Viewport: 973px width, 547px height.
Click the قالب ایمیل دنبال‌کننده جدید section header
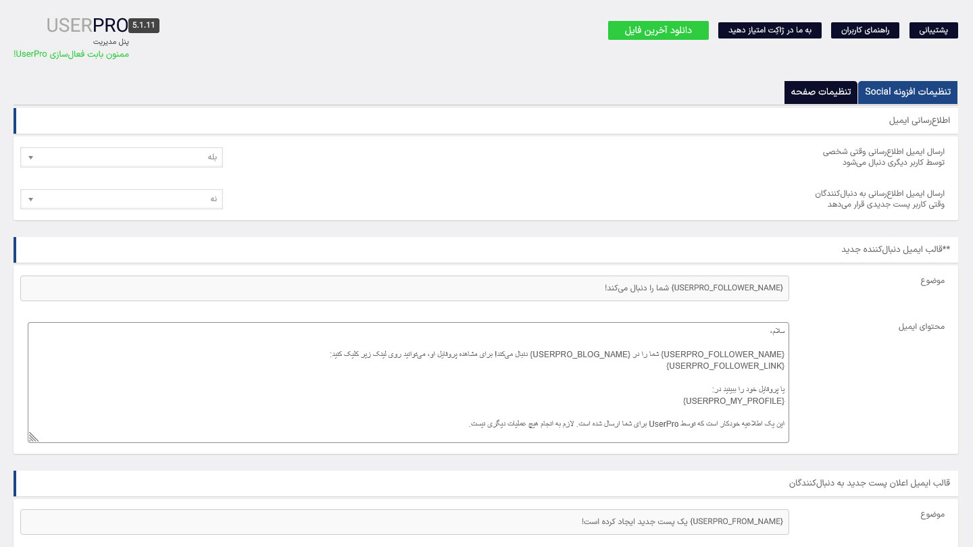click(x=486, y=250)
